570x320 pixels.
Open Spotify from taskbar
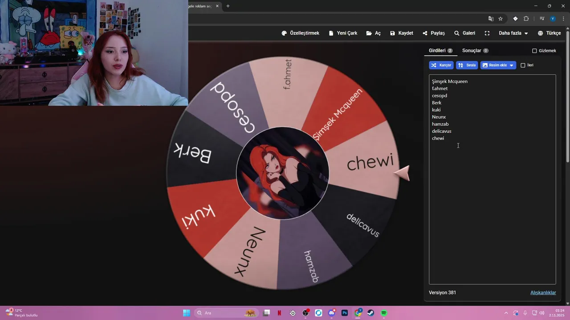[384, 313]
